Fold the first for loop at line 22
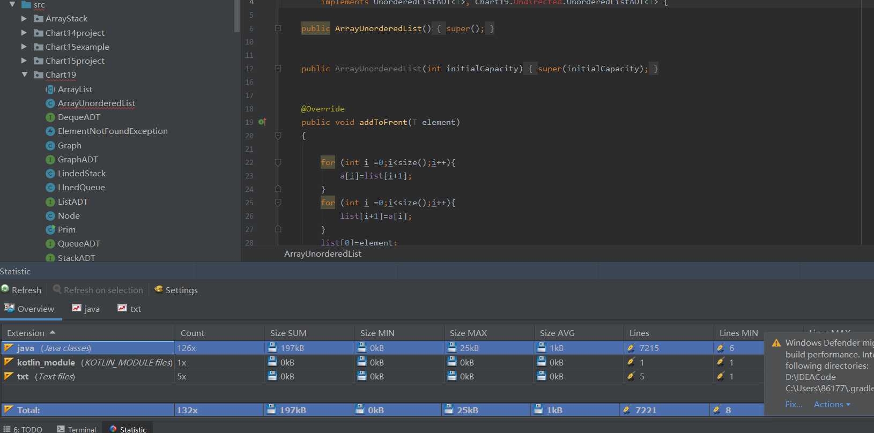 (278, 162)
